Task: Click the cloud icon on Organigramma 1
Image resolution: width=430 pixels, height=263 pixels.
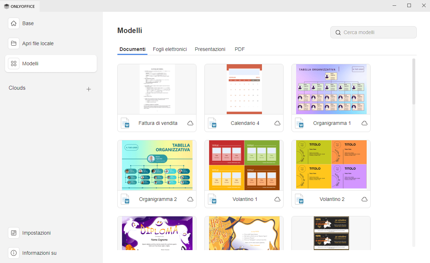Action: [x=365, y=123]
